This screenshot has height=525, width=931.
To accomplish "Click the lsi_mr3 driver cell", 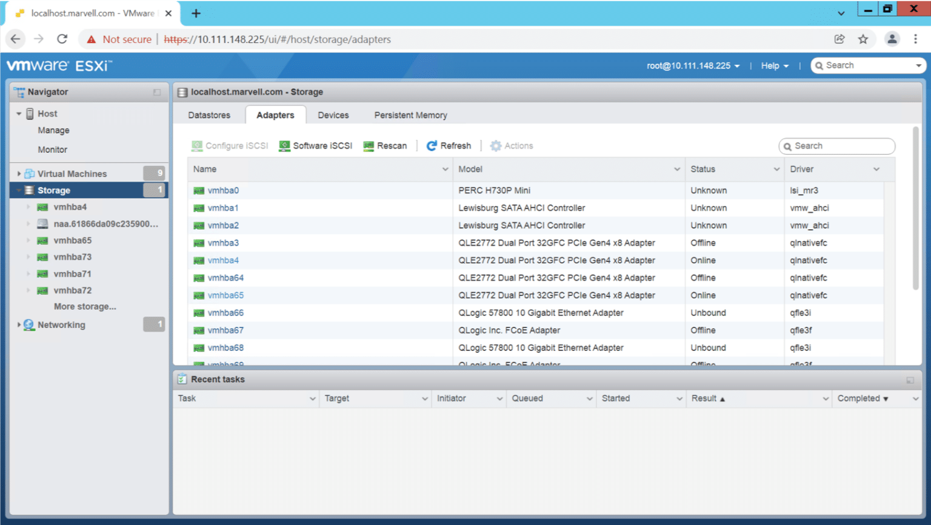I will [x=804, y=191].
